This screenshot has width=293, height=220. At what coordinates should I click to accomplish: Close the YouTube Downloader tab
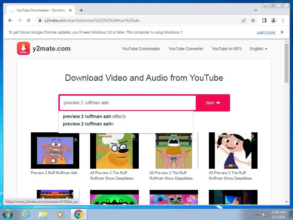click(70, 10)
